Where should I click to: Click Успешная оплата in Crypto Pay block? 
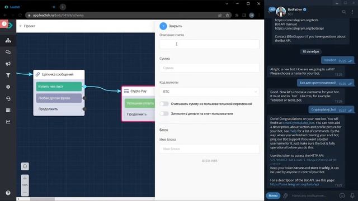(140, 103)
